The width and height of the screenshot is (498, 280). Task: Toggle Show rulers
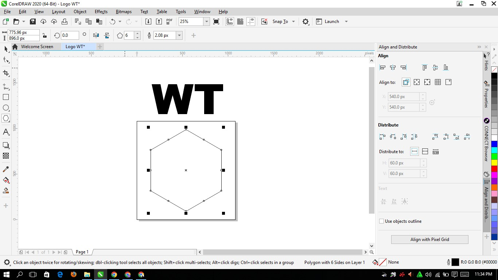pyautogui.click(x=230, y=22)
